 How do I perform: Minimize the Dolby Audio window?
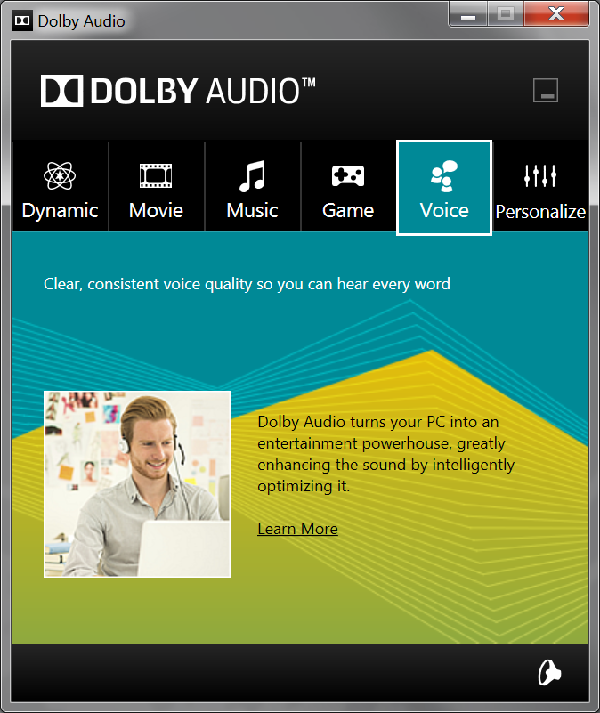(468, 14)
